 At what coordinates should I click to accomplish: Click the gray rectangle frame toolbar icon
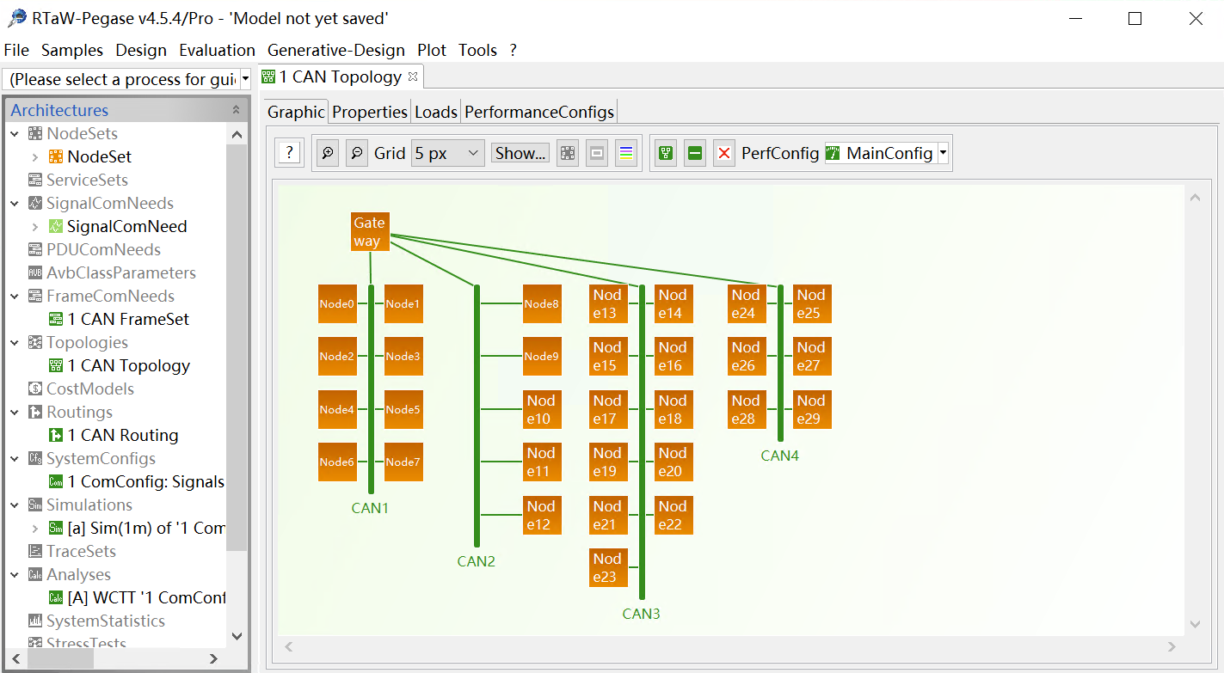point(597,154)
